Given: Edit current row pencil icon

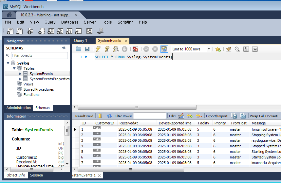Looking at the screenshot, I should tap(181, 116).
